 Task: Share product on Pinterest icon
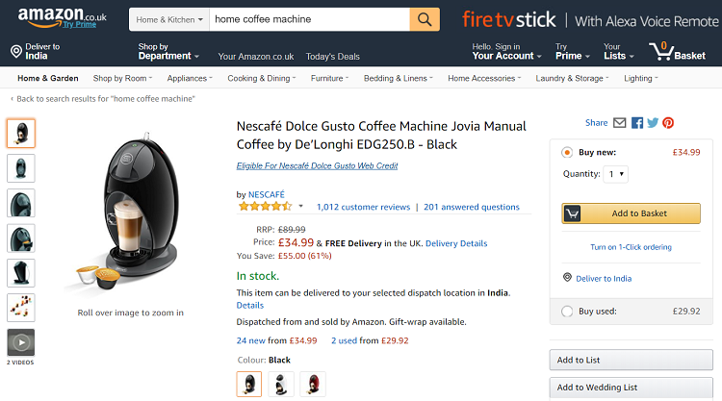pos(668,123)
